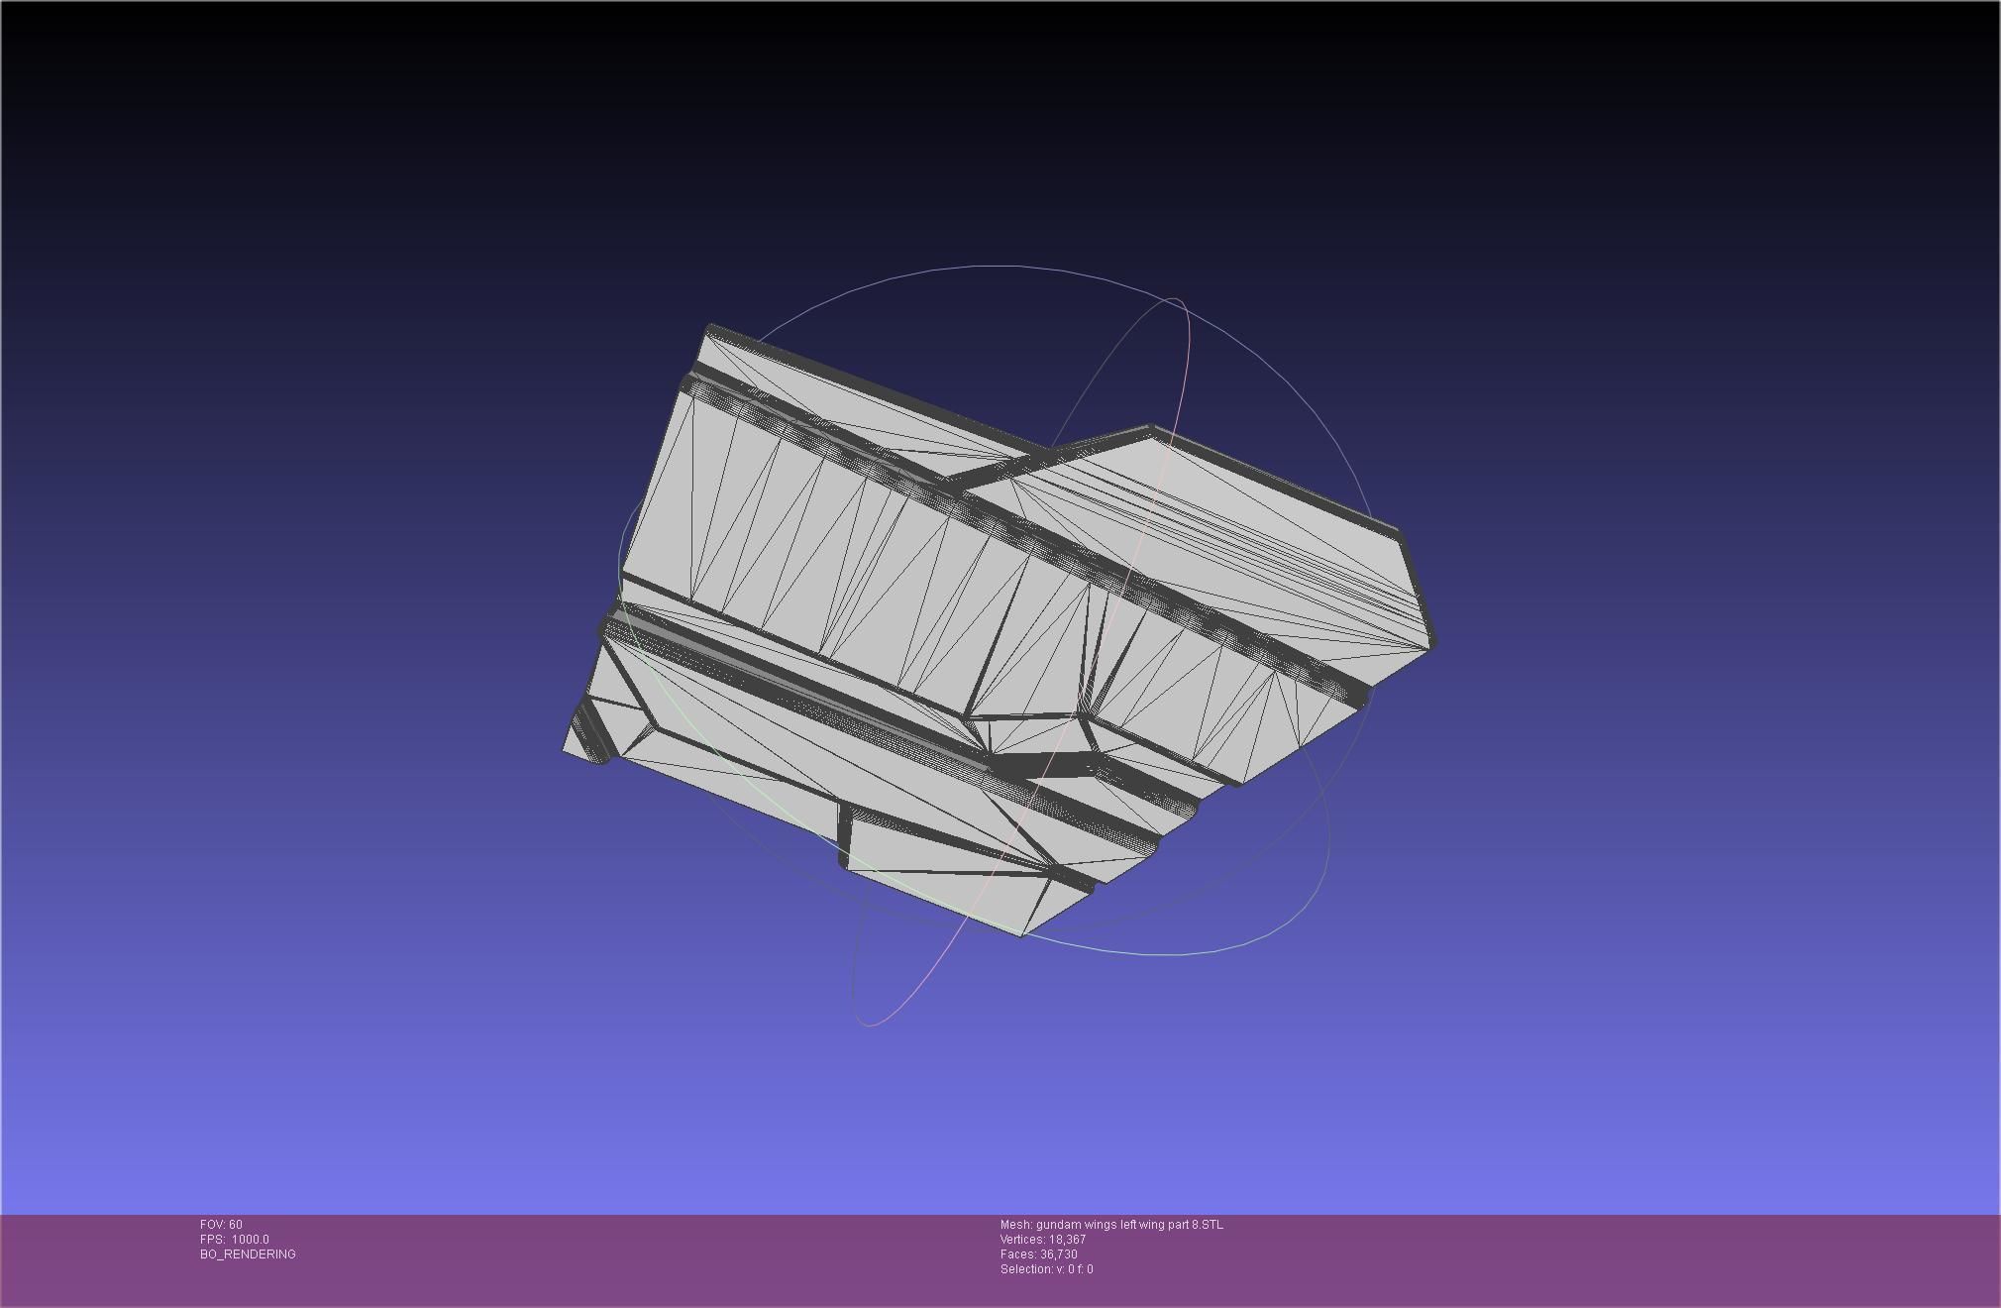Click the 'FPS: 1000.0' readout
Screen dimensions: 2001x1308
click(x=235, y=1240)
